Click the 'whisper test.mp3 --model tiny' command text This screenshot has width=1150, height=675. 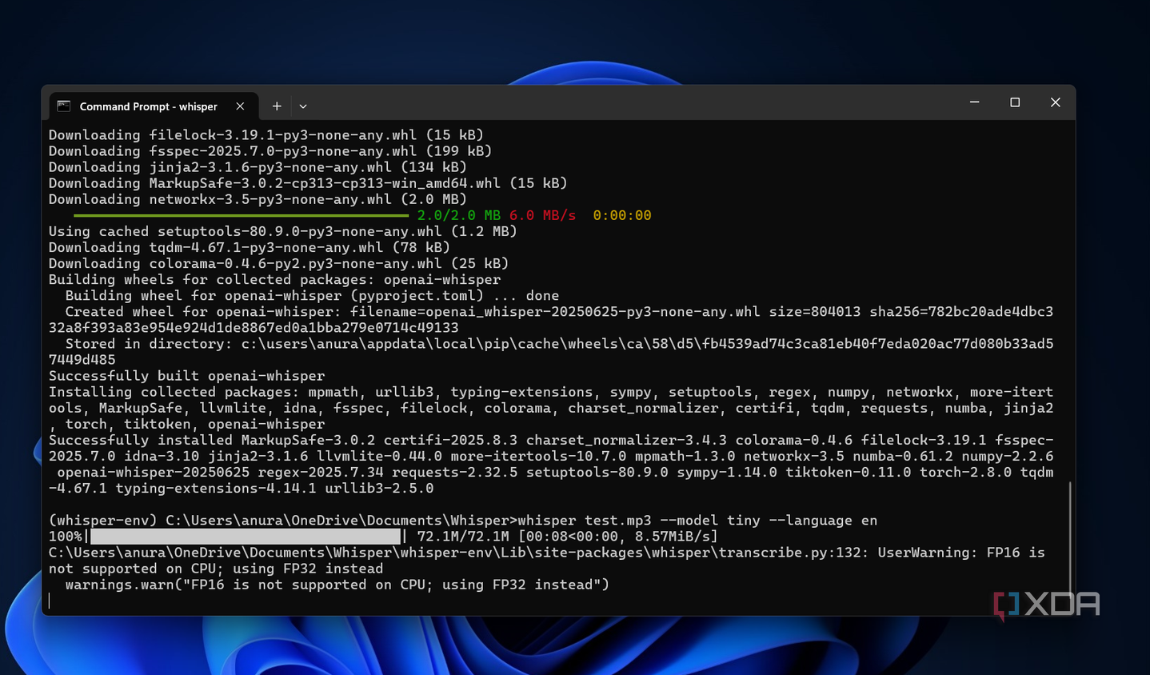click(x=639, y=521)
